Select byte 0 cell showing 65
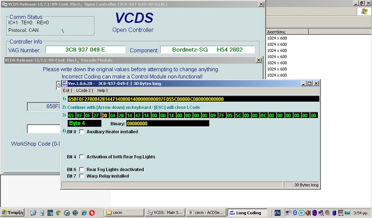Screen dimensions: 372x218 click(71, 116)
